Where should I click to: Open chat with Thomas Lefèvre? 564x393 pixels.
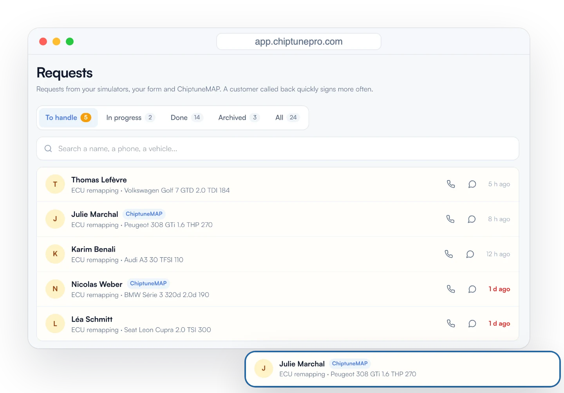[x=472, y=184]
